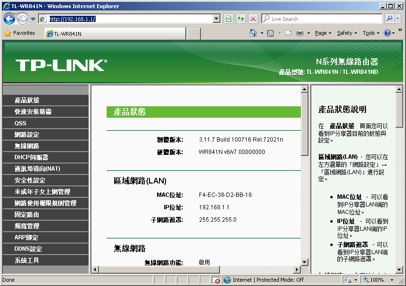This screenshot has height=286, width=406.
Task: Click the zoom level 100% button
Action: pos(374,280)
